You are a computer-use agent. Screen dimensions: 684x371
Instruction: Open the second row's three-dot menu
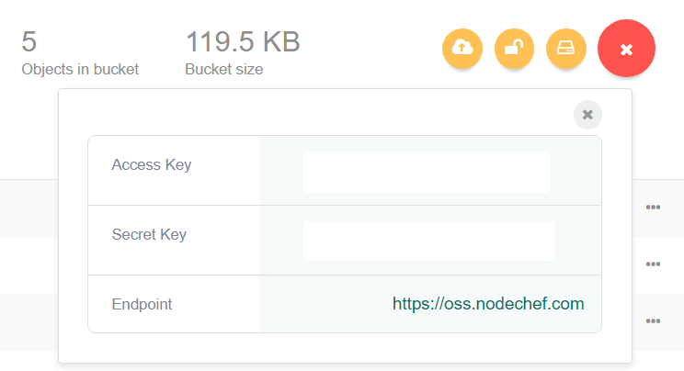tap(653, 264)
